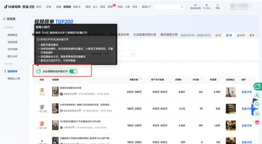Open 视频概览 in sidebar
This screenshot has height=144, width=262.
coord(12,35)
